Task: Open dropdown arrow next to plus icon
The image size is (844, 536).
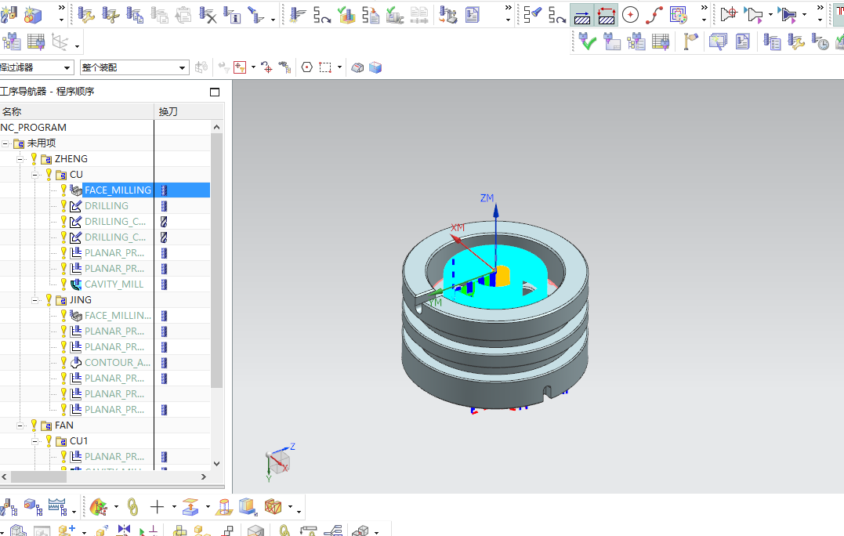Action: pyautogui.click(x=174, y=506)
